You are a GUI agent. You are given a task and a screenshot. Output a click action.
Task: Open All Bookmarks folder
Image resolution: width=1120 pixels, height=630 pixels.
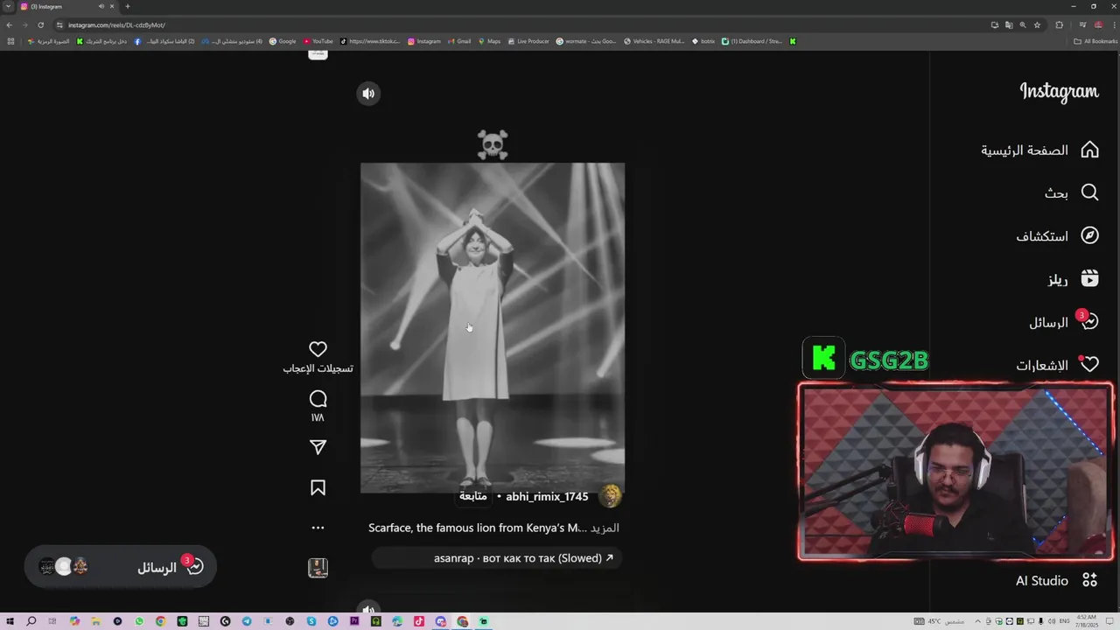(1095, 41)
